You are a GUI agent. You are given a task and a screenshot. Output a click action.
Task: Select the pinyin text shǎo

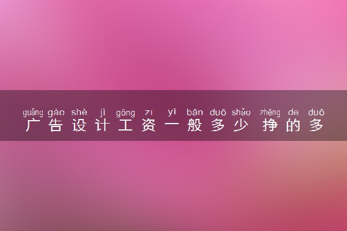pos(241,112)
